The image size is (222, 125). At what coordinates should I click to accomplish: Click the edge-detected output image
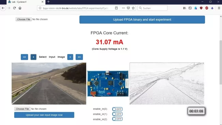click(x=167, y=83)
